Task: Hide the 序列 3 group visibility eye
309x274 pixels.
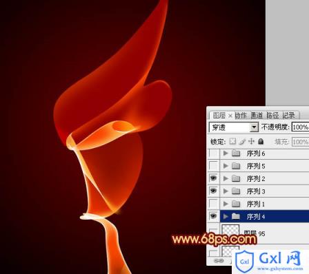Action: (213, 191)
